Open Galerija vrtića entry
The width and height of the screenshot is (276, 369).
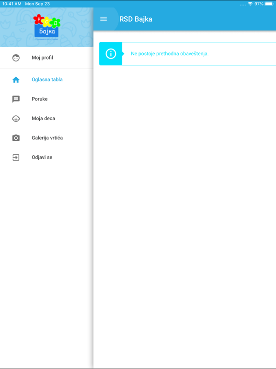pos(46,138)
